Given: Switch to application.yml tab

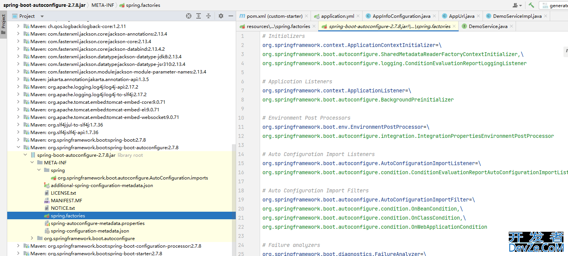Looking at the screenshot, I should (x=338, y=16).
